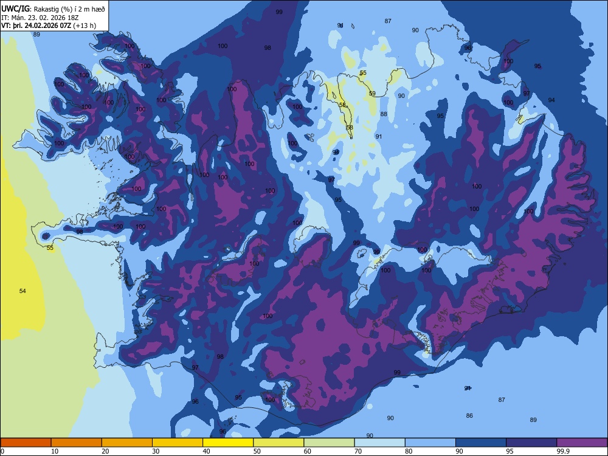The height and width of the screenshot is (456, 608).
Task: Click the dark navy 95–99.9 legend swatch
Action: [x=531, y=443]
